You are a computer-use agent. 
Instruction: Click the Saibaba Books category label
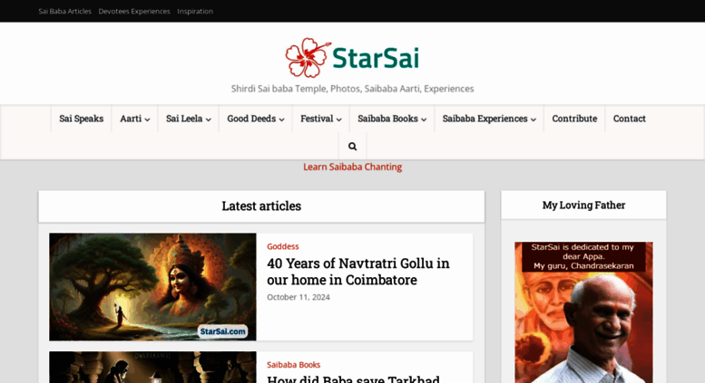click(293, 365)
